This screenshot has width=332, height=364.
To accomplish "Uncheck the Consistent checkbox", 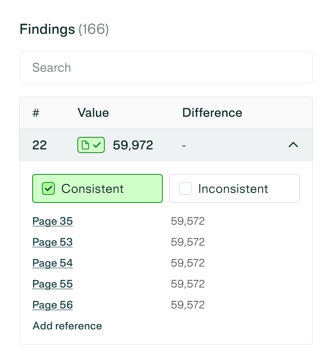I will point(48,188).
